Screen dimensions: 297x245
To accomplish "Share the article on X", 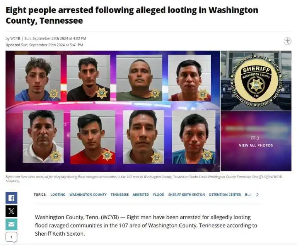I will [11, 211].
